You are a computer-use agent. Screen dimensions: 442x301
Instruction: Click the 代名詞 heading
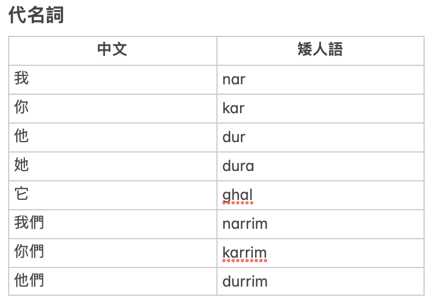tap(36, 15)
